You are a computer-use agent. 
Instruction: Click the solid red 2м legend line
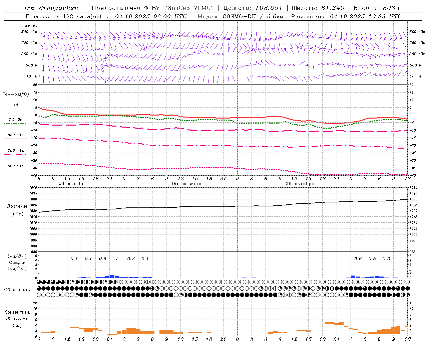[x=15, y=108]
